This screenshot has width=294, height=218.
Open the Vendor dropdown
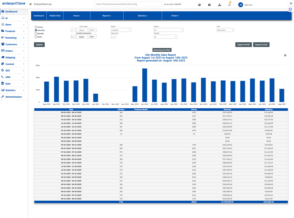pyautogui.click(x=165, y=37)
